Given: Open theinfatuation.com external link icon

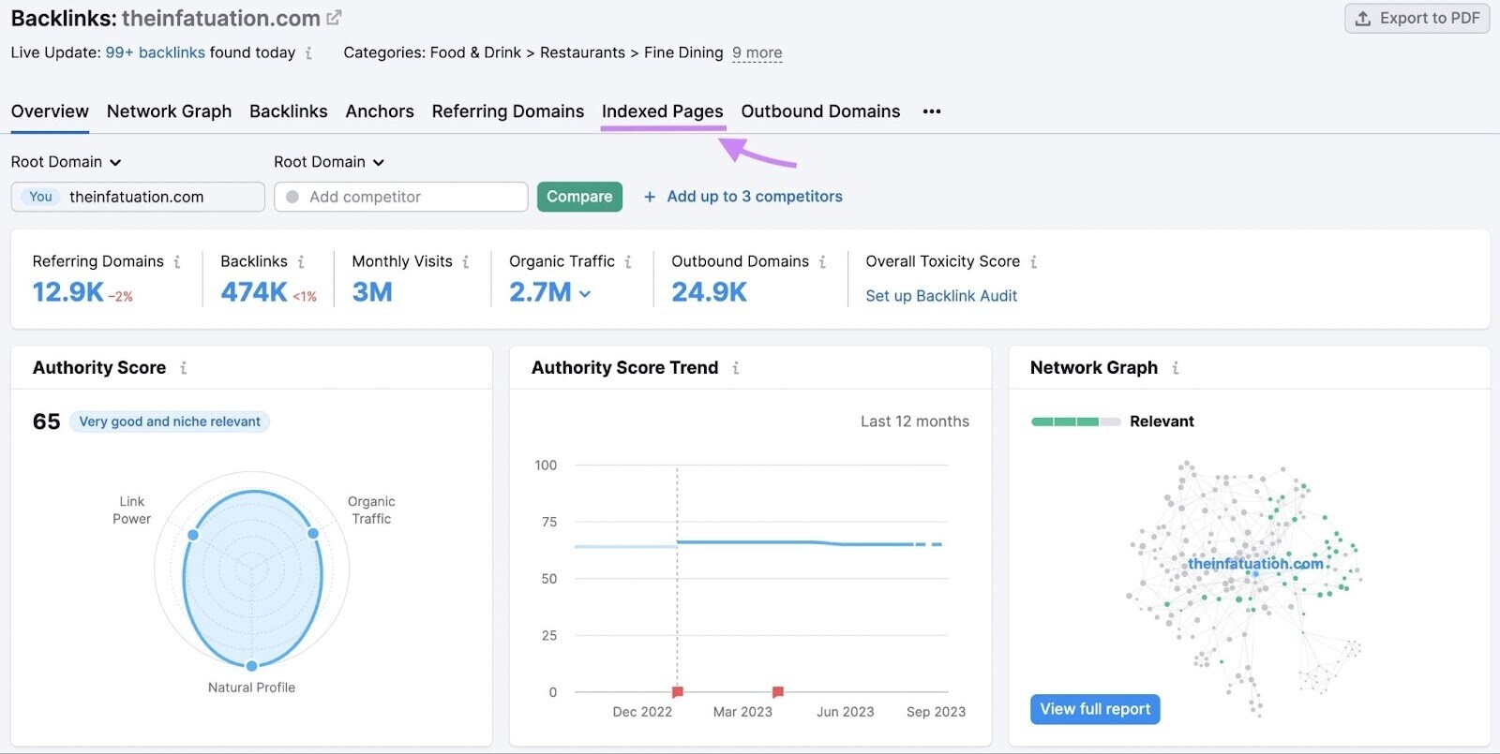Looking at the screenshot, I should coord(334,18).
